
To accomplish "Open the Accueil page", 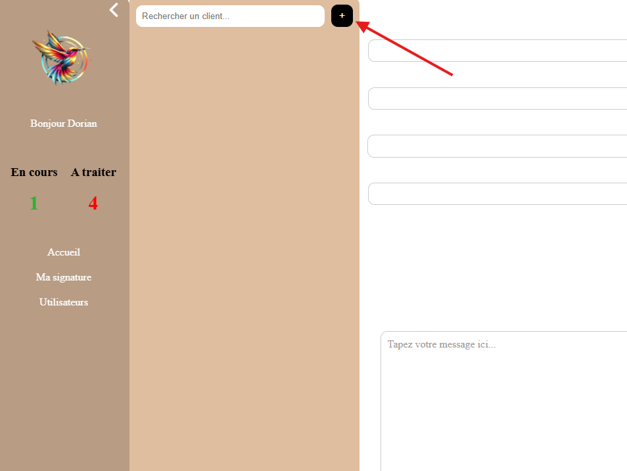I will tap(64, 252).
